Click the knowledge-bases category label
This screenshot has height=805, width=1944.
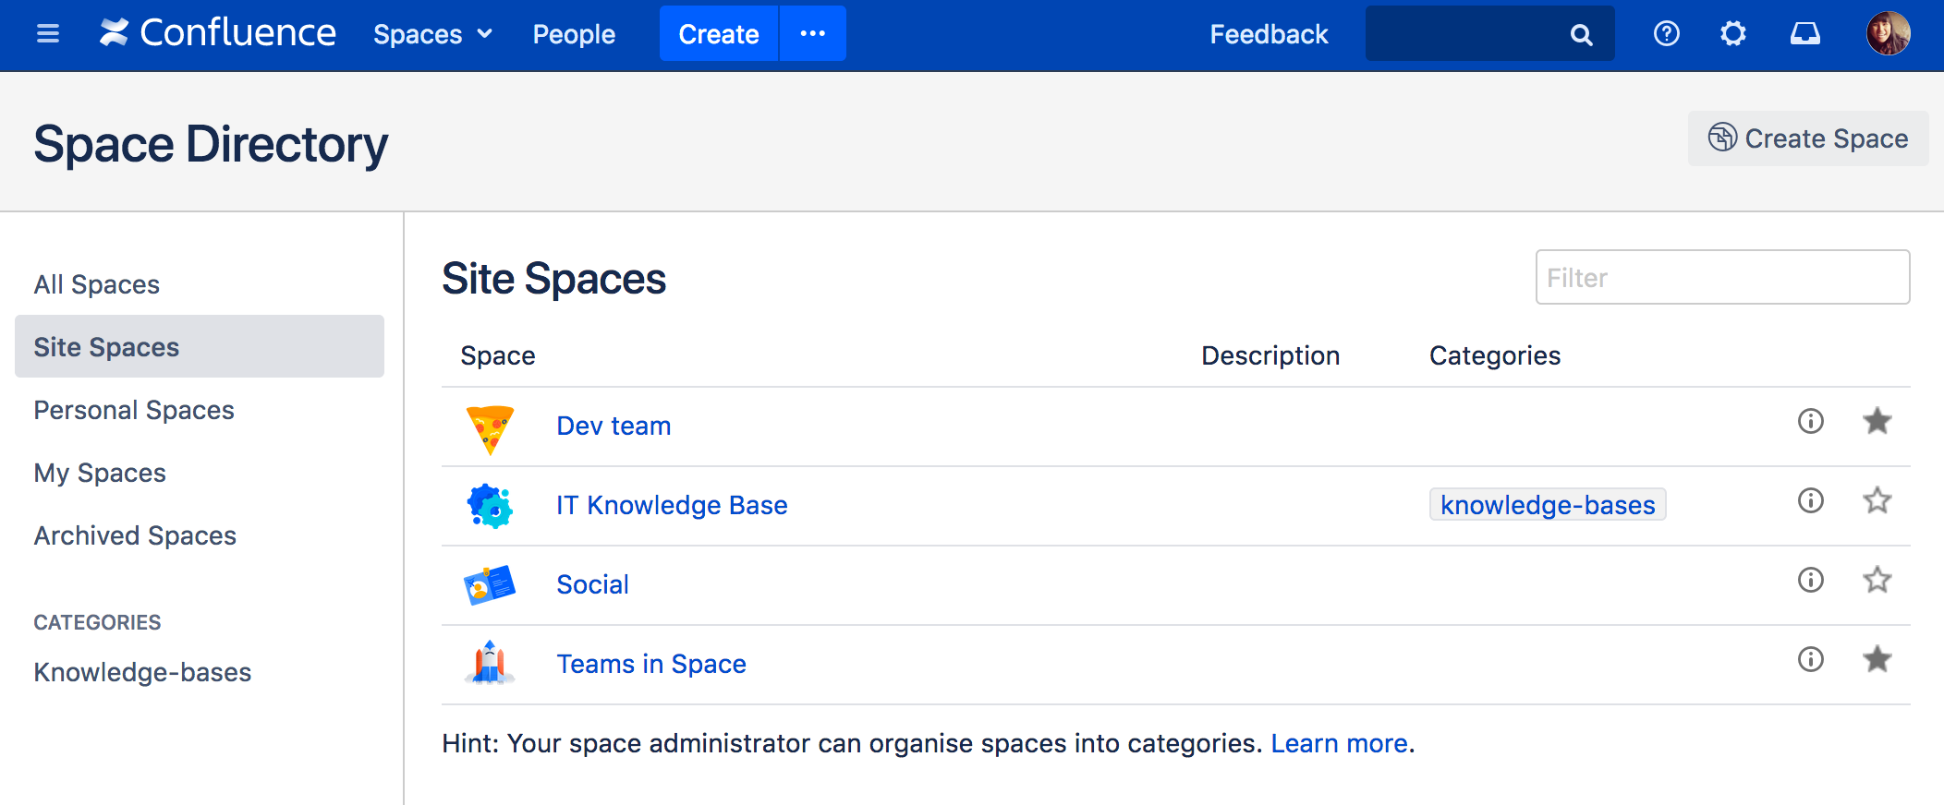[x=1547, y=505]
